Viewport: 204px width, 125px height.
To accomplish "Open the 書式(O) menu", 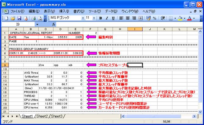I will click(x=79, y=11).
